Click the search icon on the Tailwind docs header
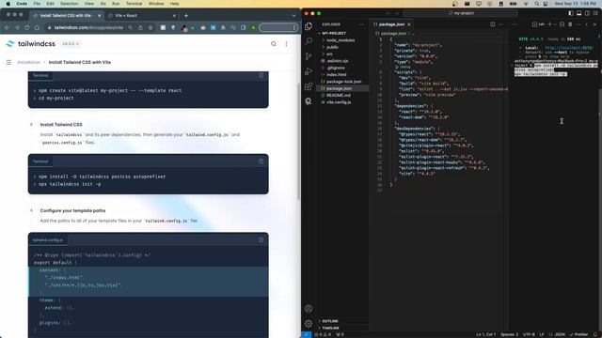602x338 pixels. pyautogui.click(x=274, y=44)
